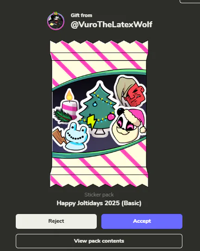Click VuroTheLatexWolf's profile avatar
Screen dimensions: 200x251
(x=56, y=21)
